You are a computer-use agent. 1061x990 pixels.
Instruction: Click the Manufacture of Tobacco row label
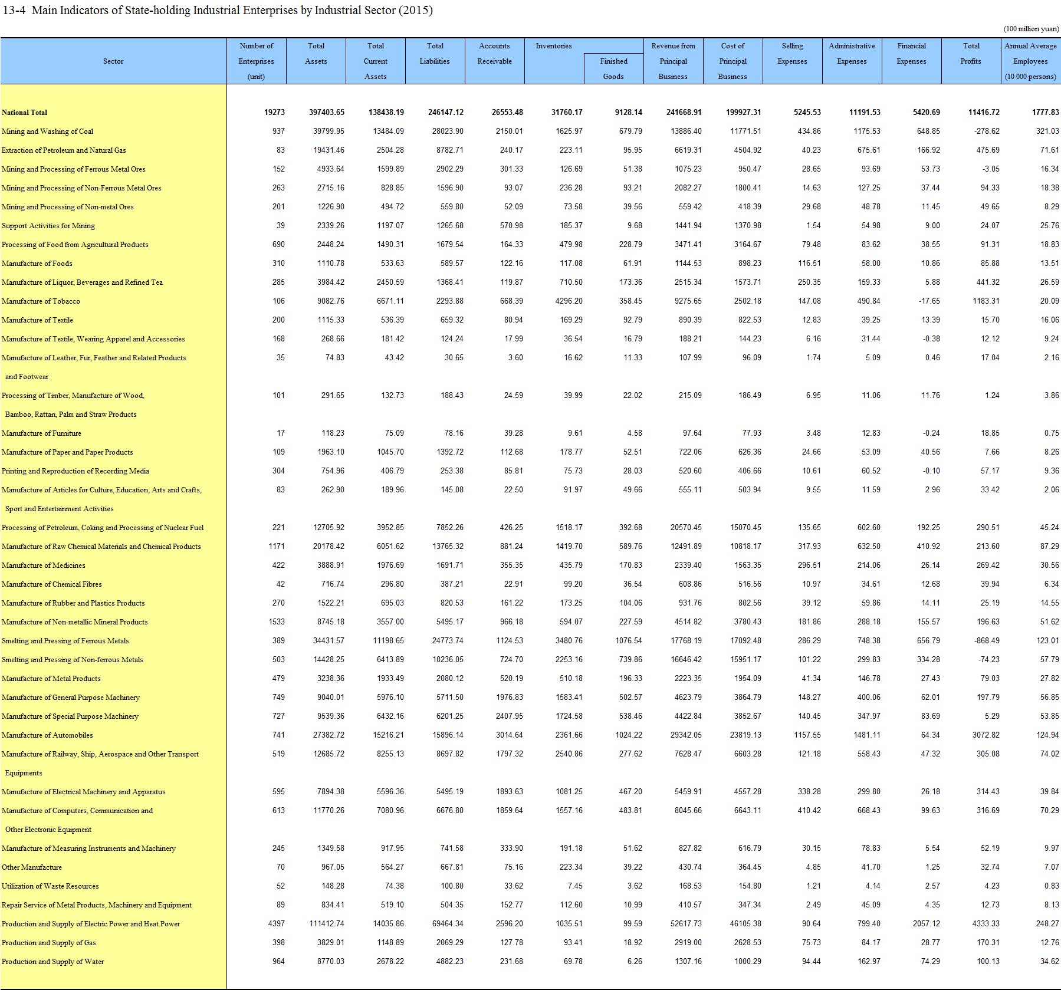(x=41, y=301)
